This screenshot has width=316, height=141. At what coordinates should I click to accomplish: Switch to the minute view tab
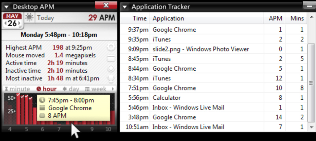pos(17,89)
